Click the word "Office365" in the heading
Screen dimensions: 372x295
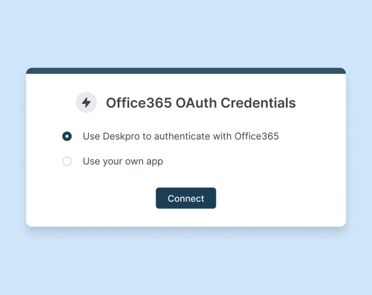(x=138, y=103)
